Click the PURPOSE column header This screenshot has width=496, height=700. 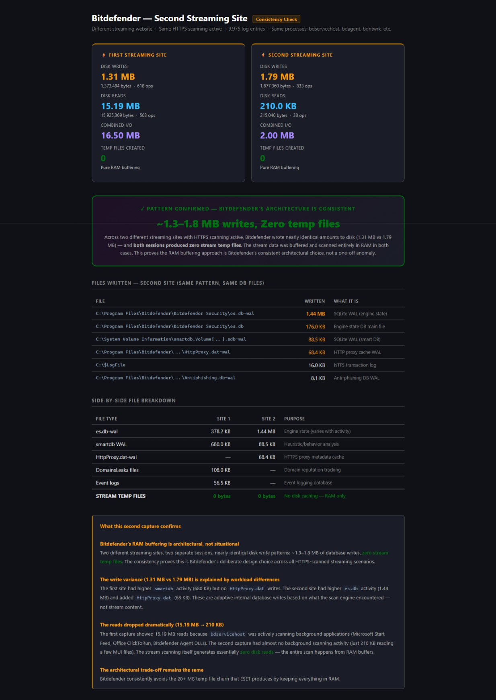[x=294, y=419]
